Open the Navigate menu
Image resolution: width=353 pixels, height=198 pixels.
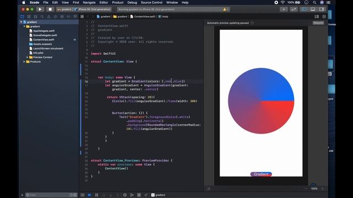(x=89, y=2)
